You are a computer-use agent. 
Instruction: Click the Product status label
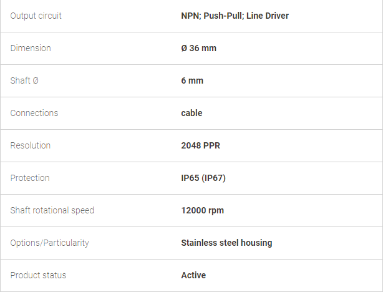pyautogui.click(x=38, y=275)
